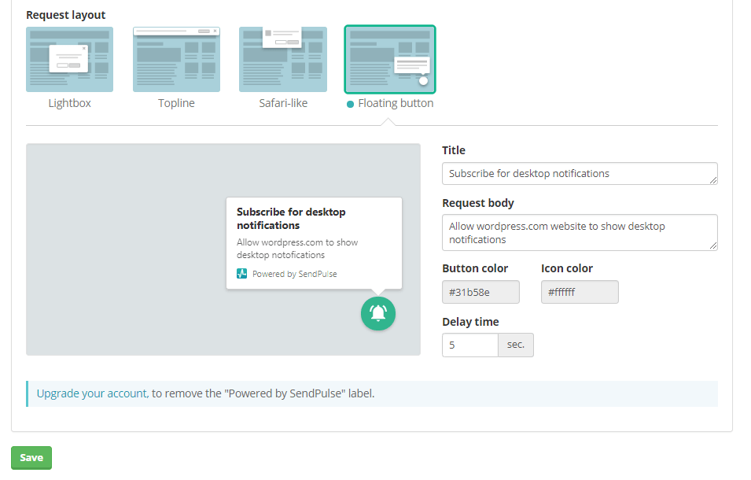Viewport: 751px width, 480px height.
Task: Click the Icon color label
Action: (x=567, y=268)
